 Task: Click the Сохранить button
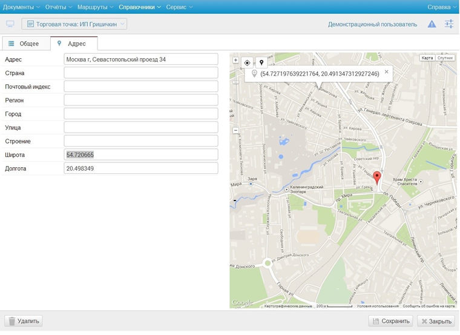(391, 321)
